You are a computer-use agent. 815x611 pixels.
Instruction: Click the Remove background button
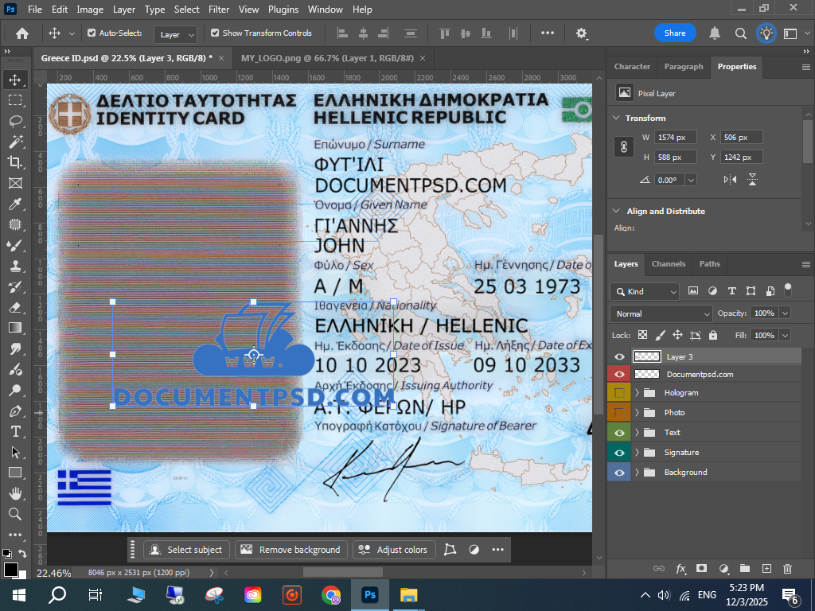(291, 550)
